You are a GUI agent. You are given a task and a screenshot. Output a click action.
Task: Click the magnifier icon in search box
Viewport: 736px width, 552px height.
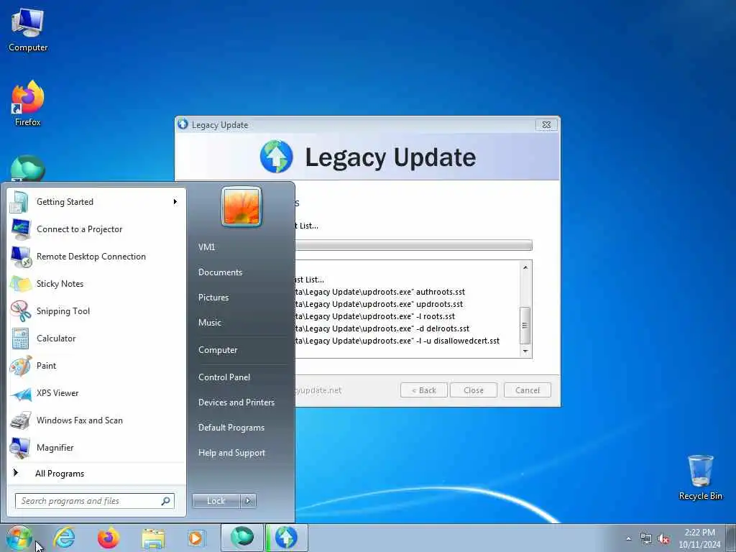point(166,501)
